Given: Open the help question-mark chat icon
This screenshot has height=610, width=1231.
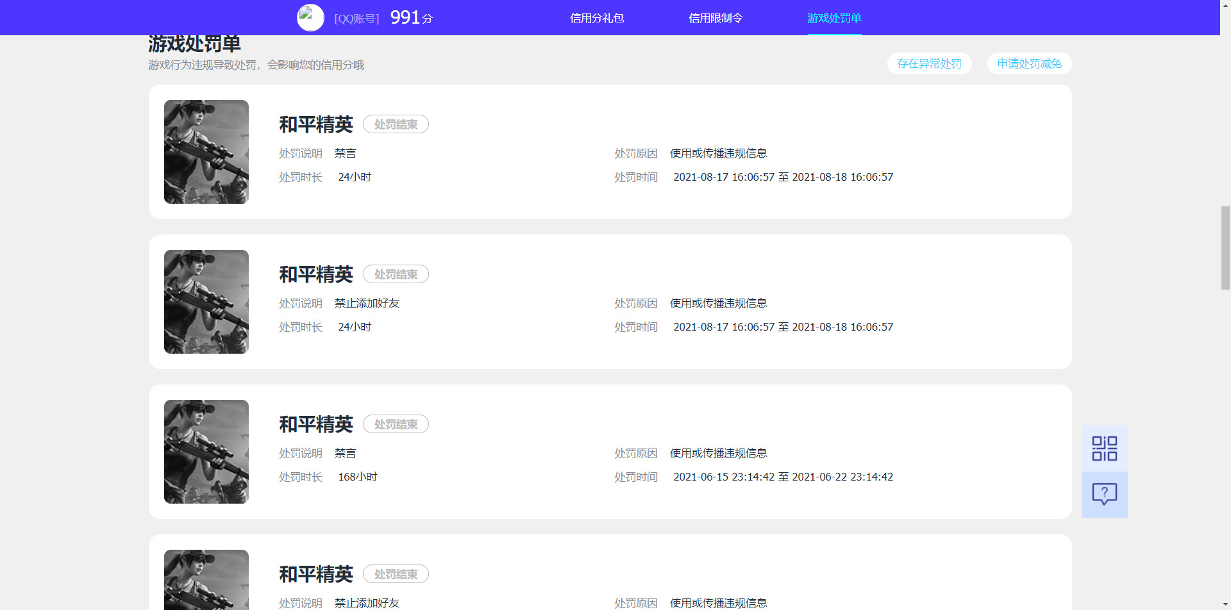Looking at the screenshot, I should point(1104,495).
